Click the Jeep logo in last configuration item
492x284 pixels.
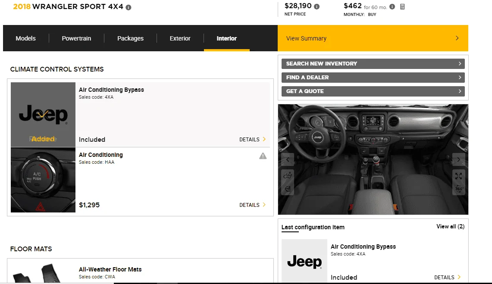pos(304,261)
